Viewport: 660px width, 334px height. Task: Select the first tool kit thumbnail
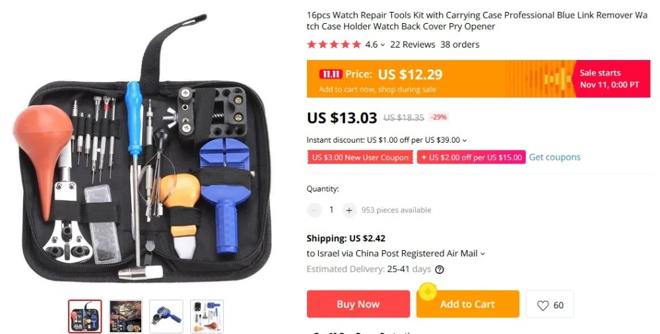point(85,316)
